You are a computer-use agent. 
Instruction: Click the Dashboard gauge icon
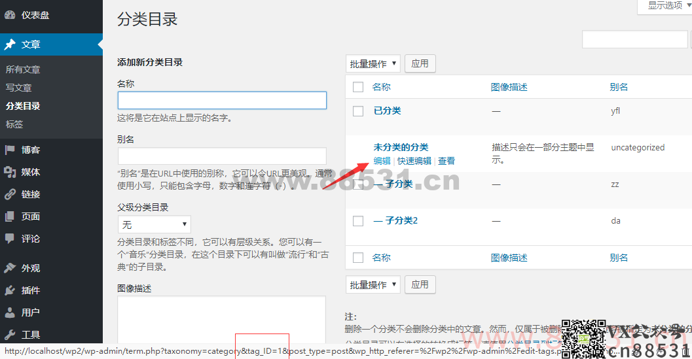tap(10, 15)
